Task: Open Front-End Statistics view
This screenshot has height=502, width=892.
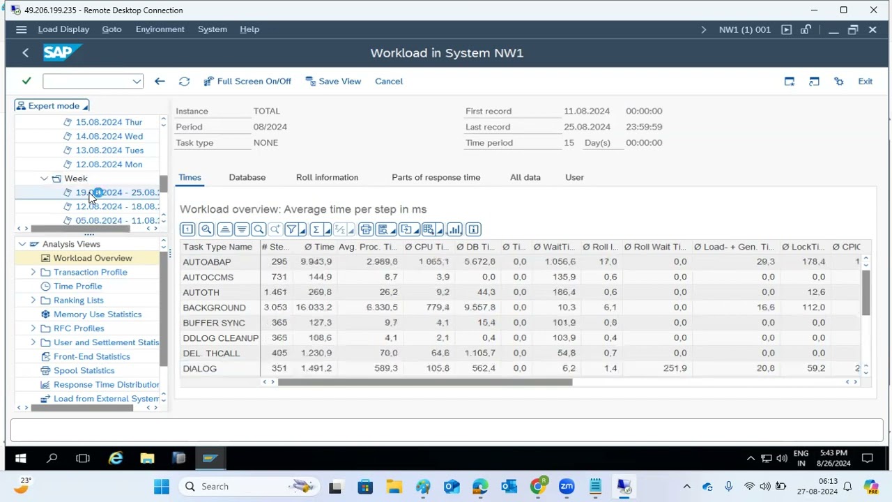Action: (91, 356)
